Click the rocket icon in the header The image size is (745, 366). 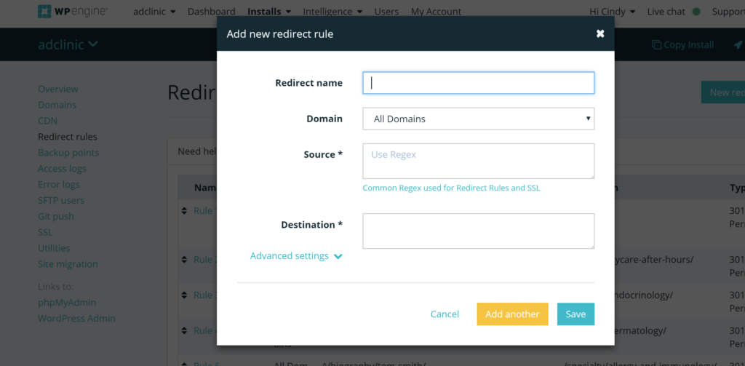tap(738, 44)
